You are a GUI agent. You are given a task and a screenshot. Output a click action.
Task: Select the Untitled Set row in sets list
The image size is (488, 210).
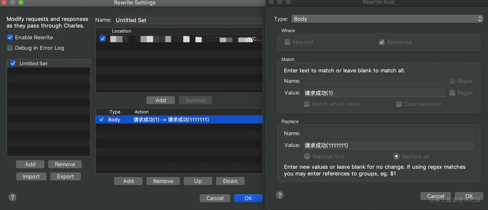point(48,63)
